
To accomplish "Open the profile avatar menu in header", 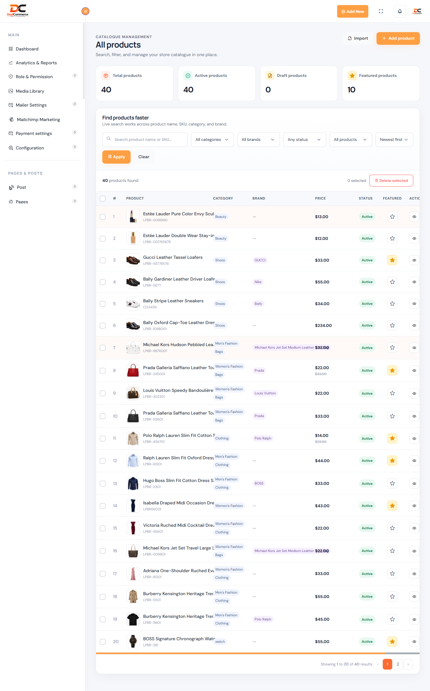I will [x=417, y=11].
